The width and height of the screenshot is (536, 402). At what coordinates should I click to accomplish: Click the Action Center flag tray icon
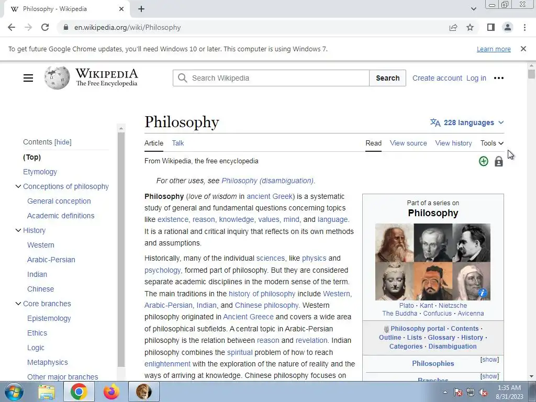point(458,393)
